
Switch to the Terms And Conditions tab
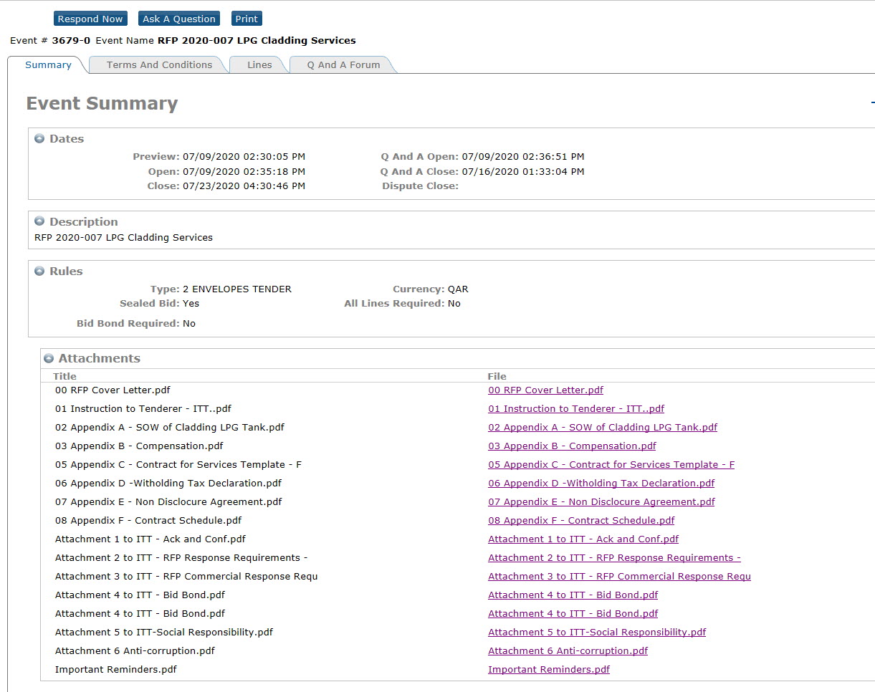click(159, 64)
